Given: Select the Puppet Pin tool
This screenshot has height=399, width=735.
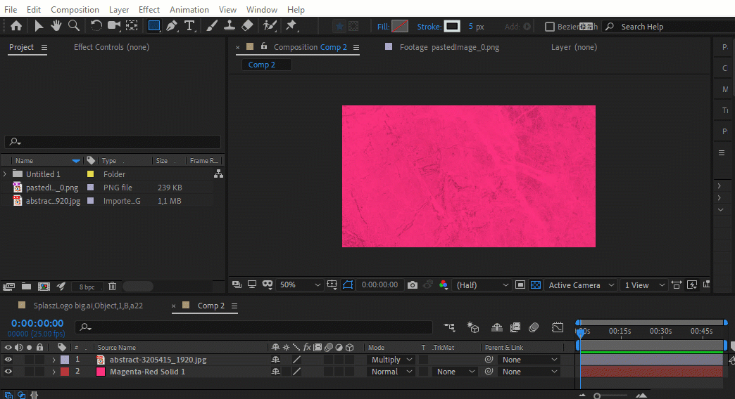Looking at the screenshot, I should click(291, 26).
